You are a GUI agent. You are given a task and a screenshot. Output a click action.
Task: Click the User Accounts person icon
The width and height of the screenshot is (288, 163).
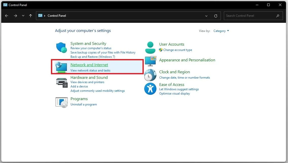point(150,48)
